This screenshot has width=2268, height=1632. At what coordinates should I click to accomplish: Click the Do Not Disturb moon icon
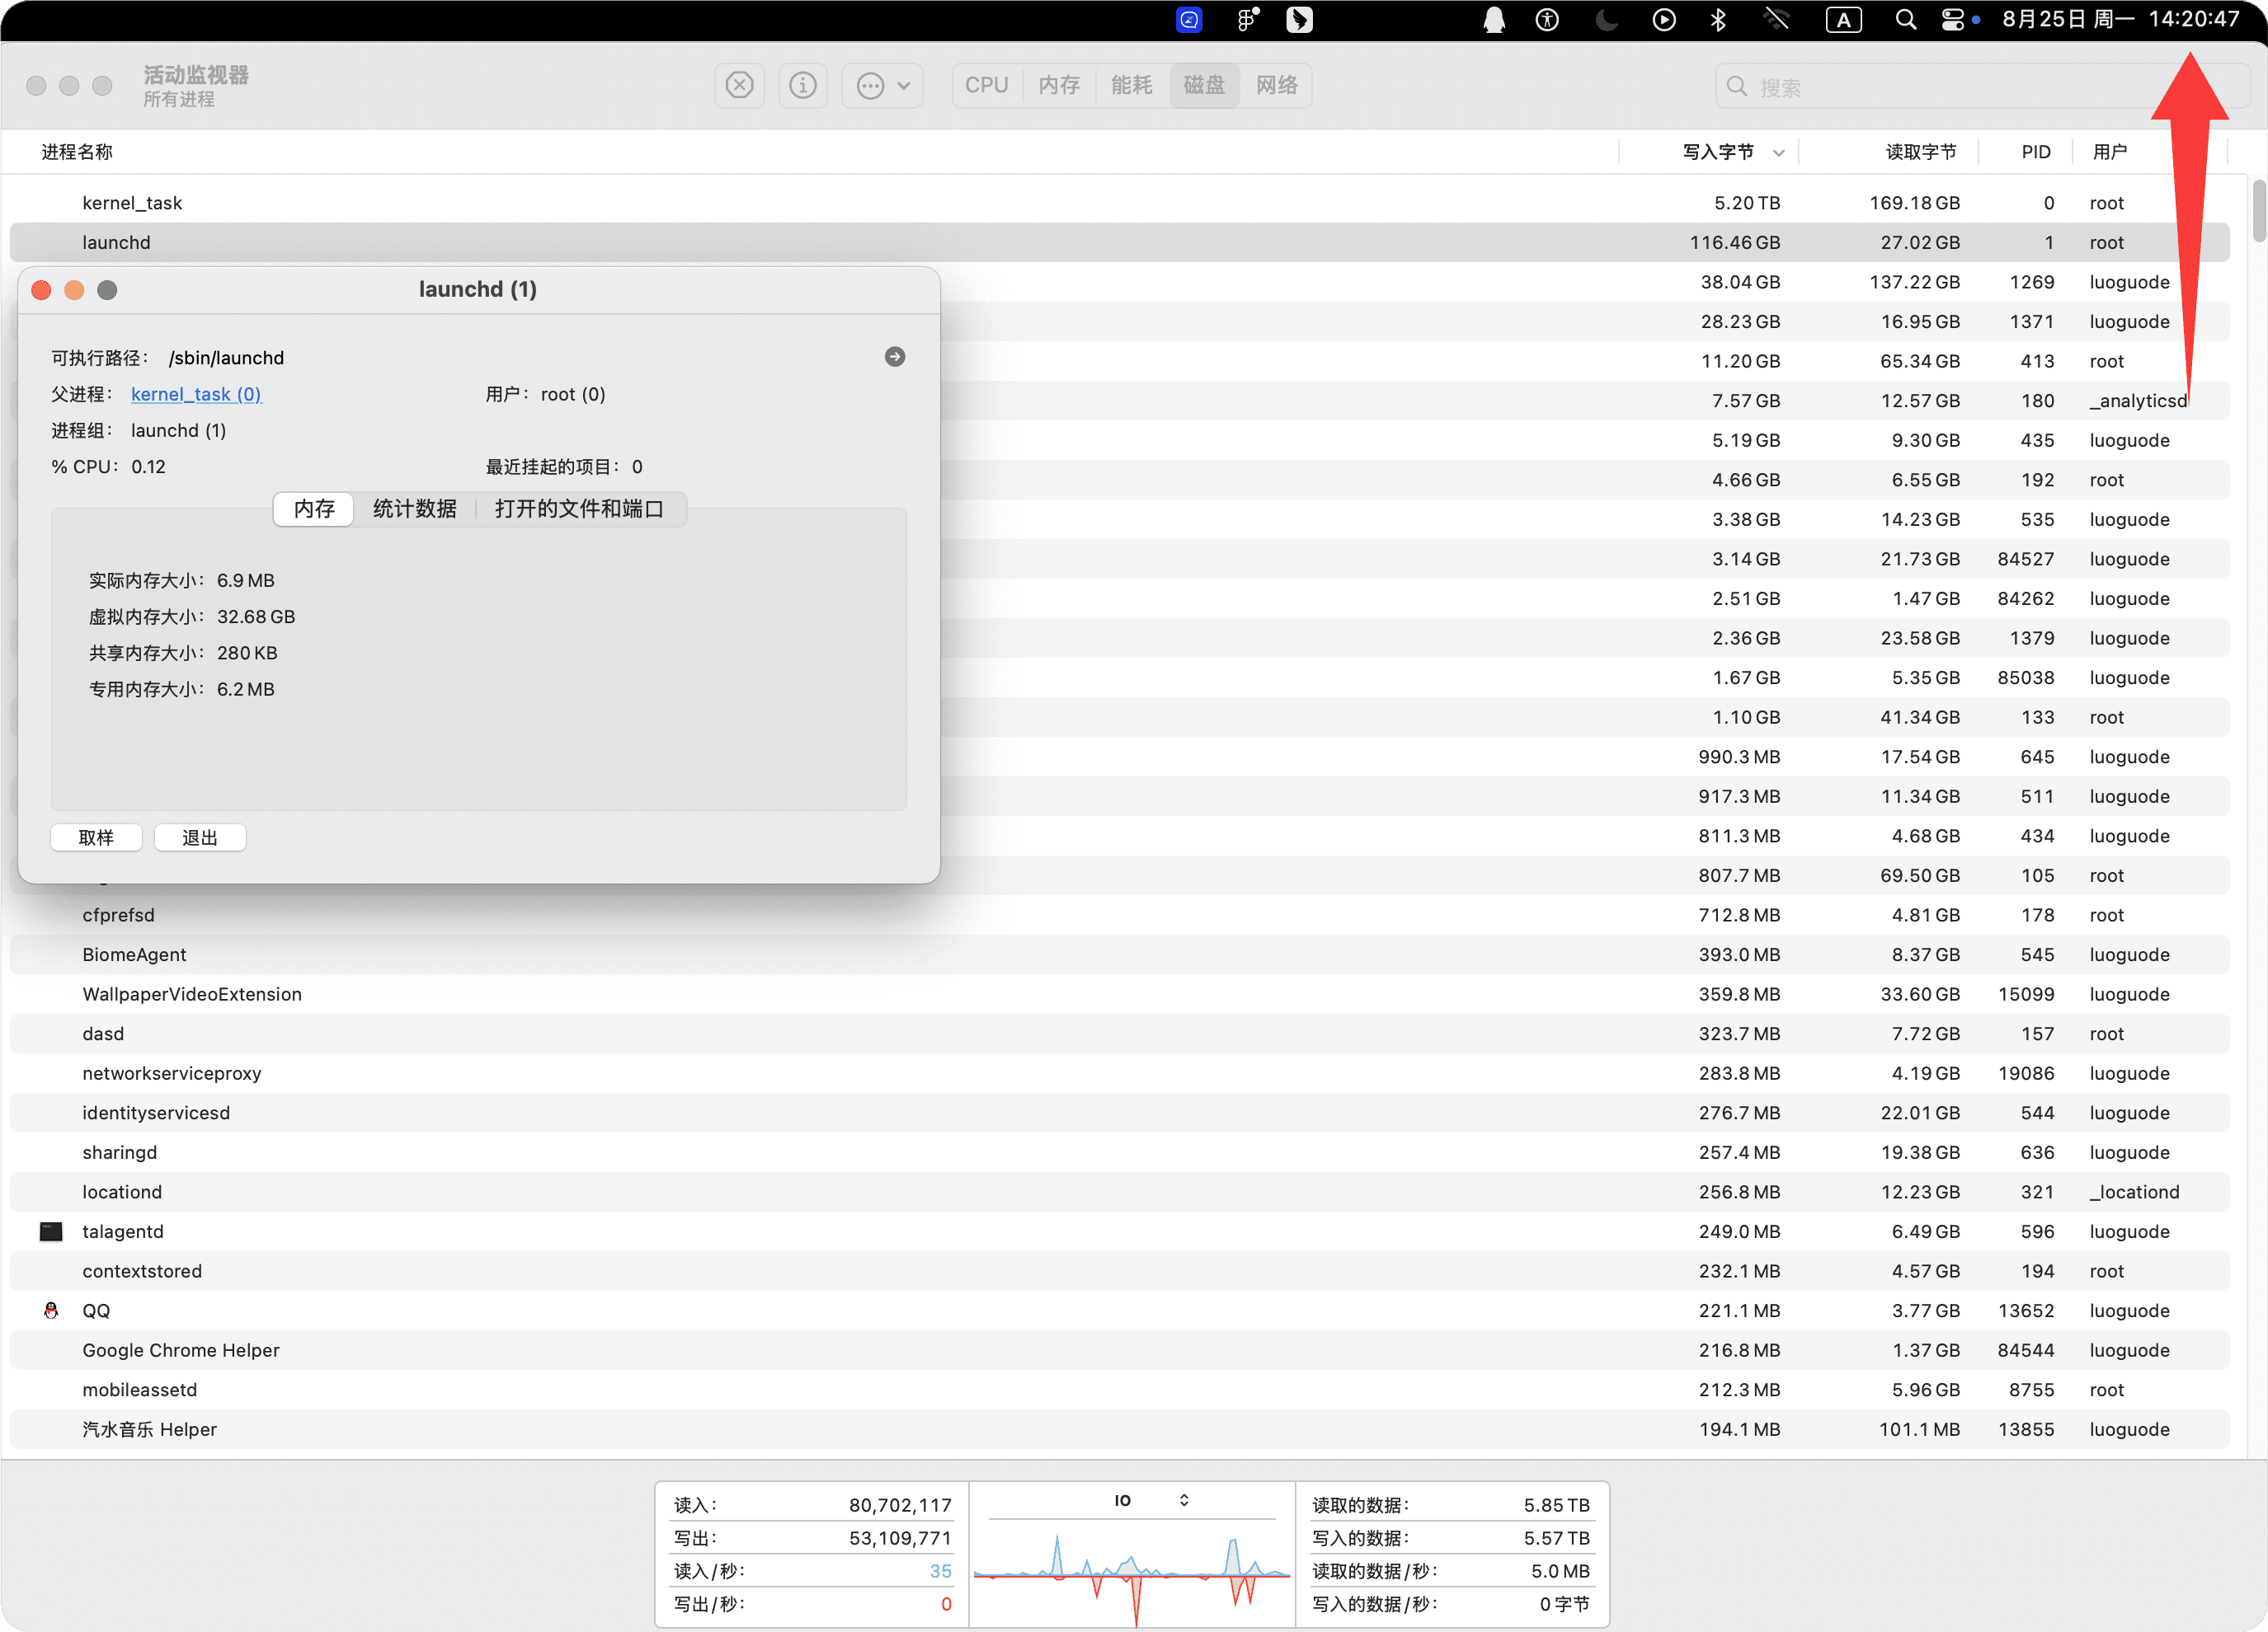tap(1606, 20)
